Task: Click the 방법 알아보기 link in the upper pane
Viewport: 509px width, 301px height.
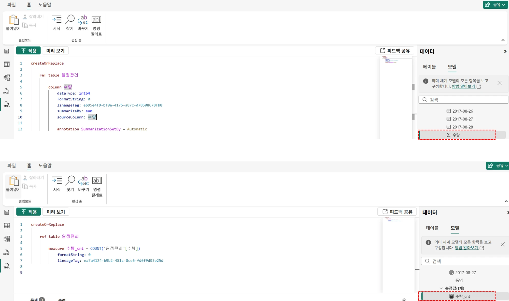Action: coord(463,86)
